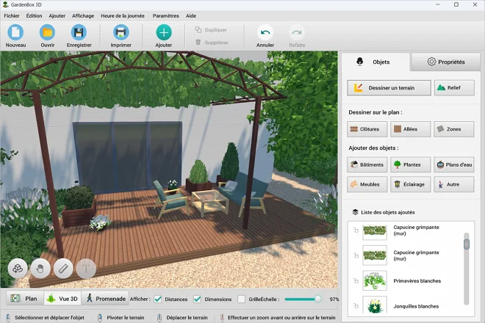Click 'Pivoter le terrain' status hint
This screenshot has width=485, height=323.
click(x=125, y=317)
